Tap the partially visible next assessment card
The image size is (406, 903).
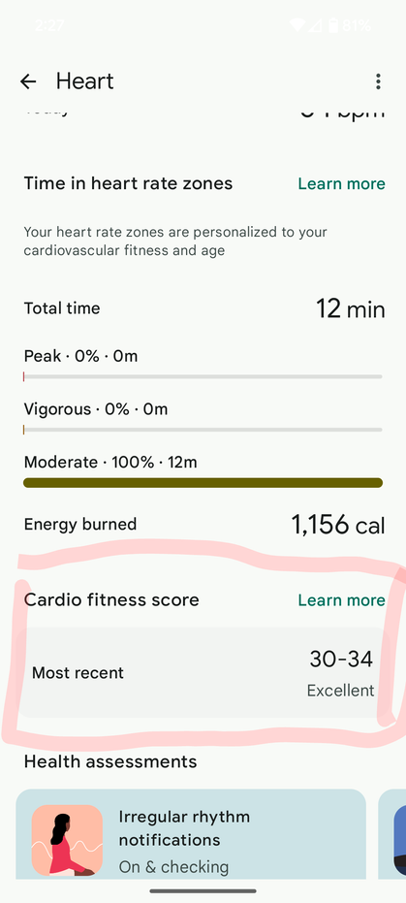[392, 834]
